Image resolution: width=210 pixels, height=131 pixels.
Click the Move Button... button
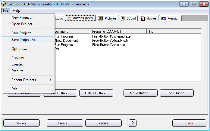point(140,93)
